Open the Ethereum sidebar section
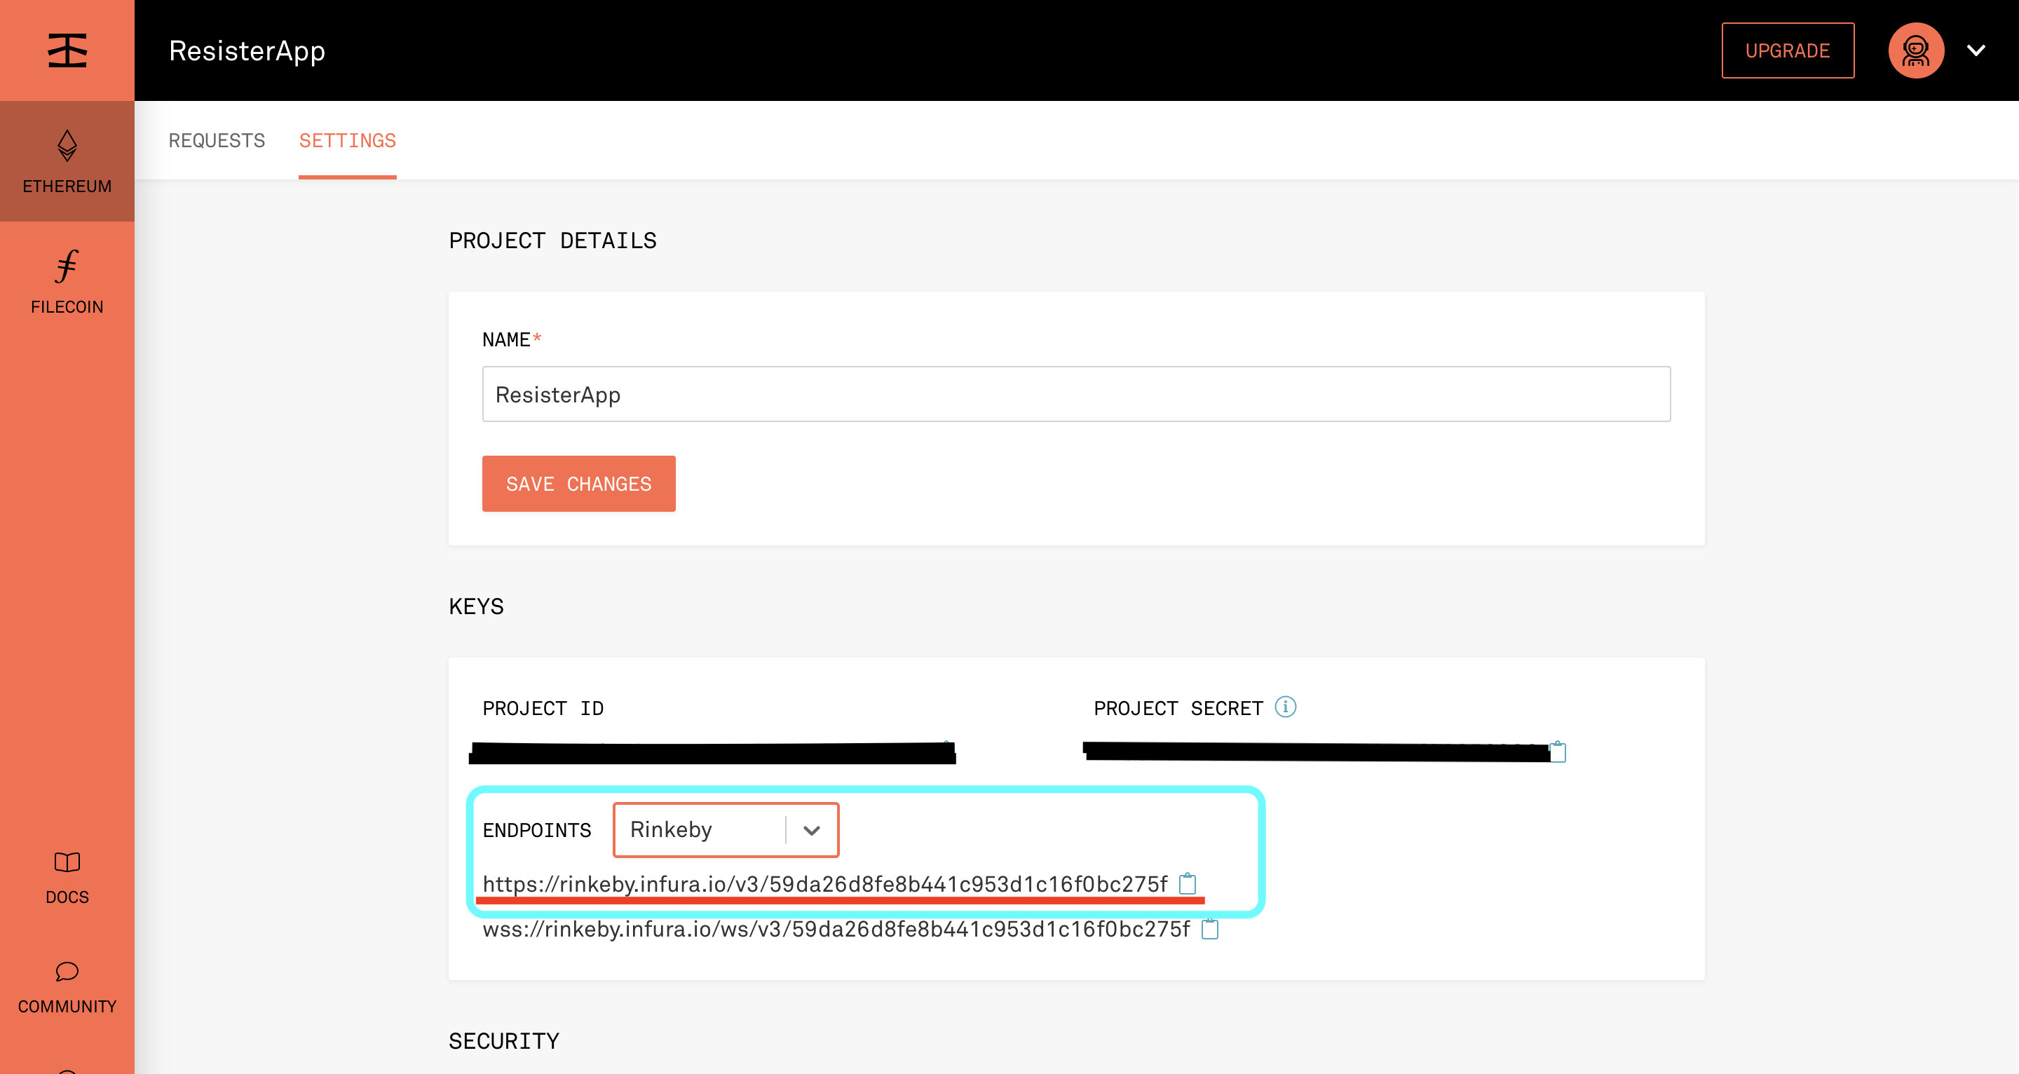Screen dimensions: 2019x1074 pos(67,161)
